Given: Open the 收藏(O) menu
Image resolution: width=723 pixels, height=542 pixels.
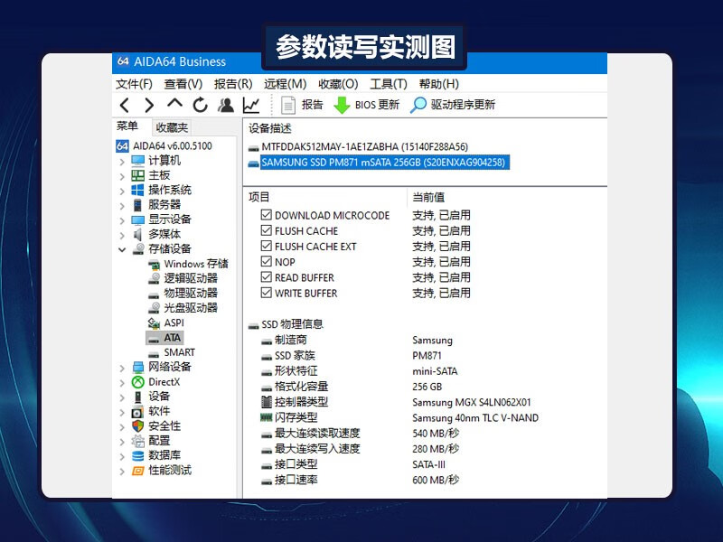Looking at the screenshot, I should 338,84.
